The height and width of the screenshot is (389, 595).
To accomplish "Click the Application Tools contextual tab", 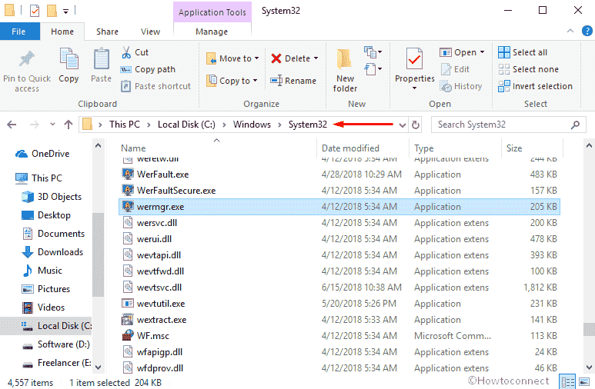I will click(212, 12).
